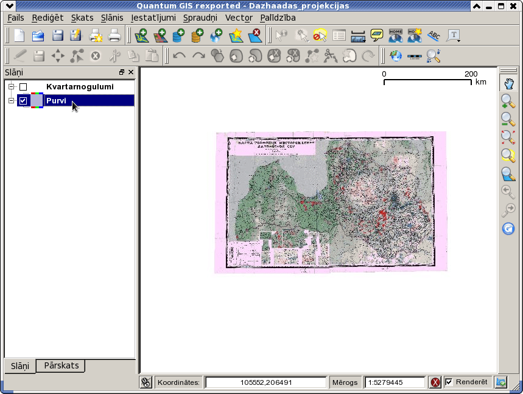Enable visibility of Kvartarnogulumi layer
The width and height of the screenshot is (523, 394).
click(x=23, y=87)
